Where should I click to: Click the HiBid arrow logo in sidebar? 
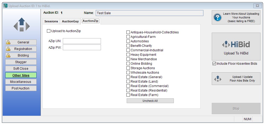coord(22,24)
